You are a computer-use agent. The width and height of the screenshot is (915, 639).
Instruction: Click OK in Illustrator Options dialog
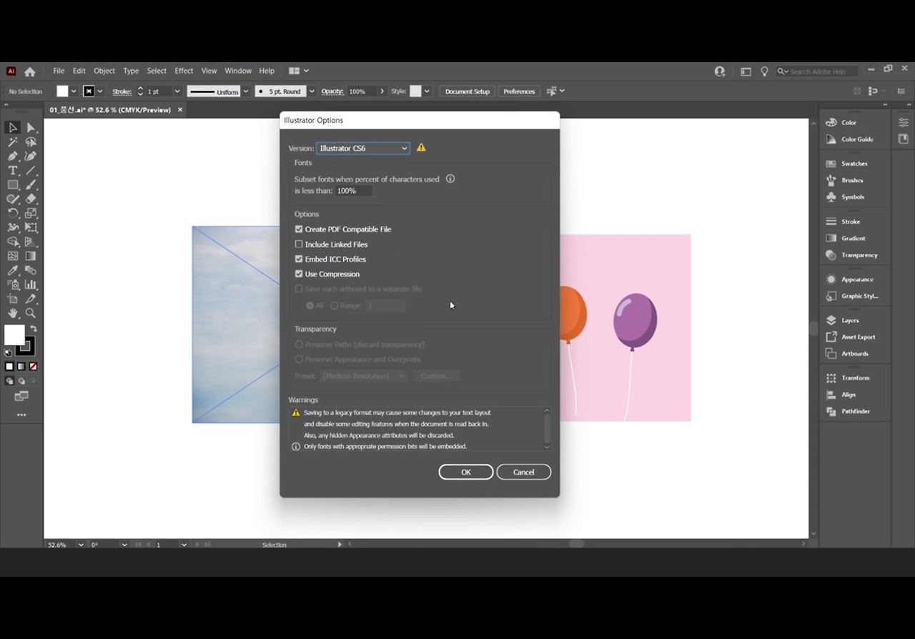click(466, 472)
